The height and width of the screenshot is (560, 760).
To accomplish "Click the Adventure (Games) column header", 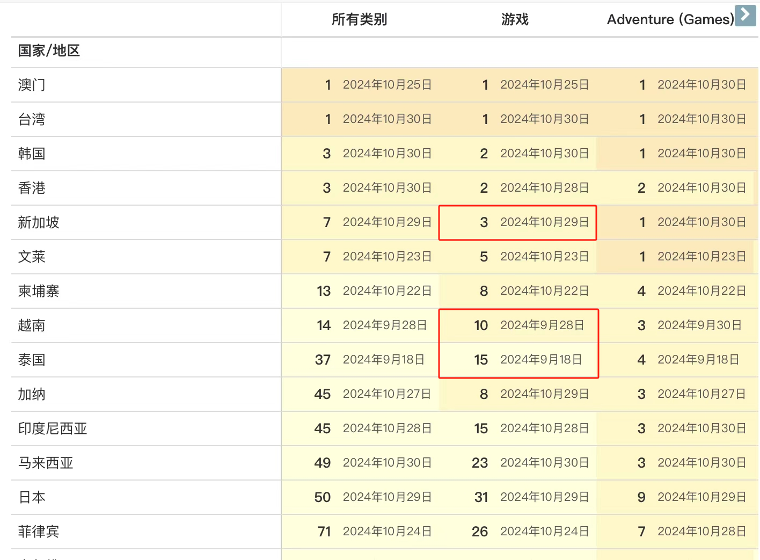I will [x=670, y=19].
